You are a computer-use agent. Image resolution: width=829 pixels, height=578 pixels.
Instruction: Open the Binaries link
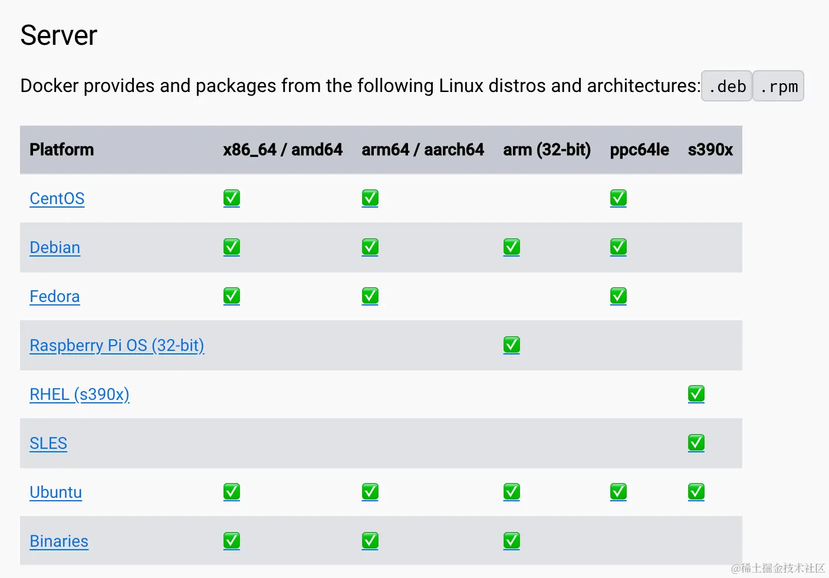click(59, 541)
